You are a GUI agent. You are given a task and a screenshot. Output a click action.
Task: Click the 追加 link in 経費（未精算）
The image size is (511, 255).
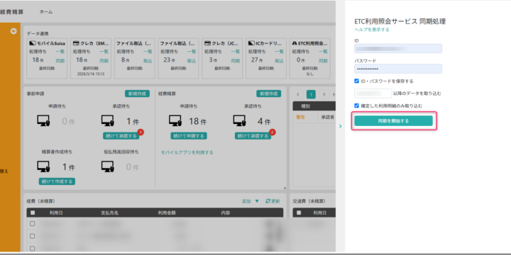coord(246,201)
